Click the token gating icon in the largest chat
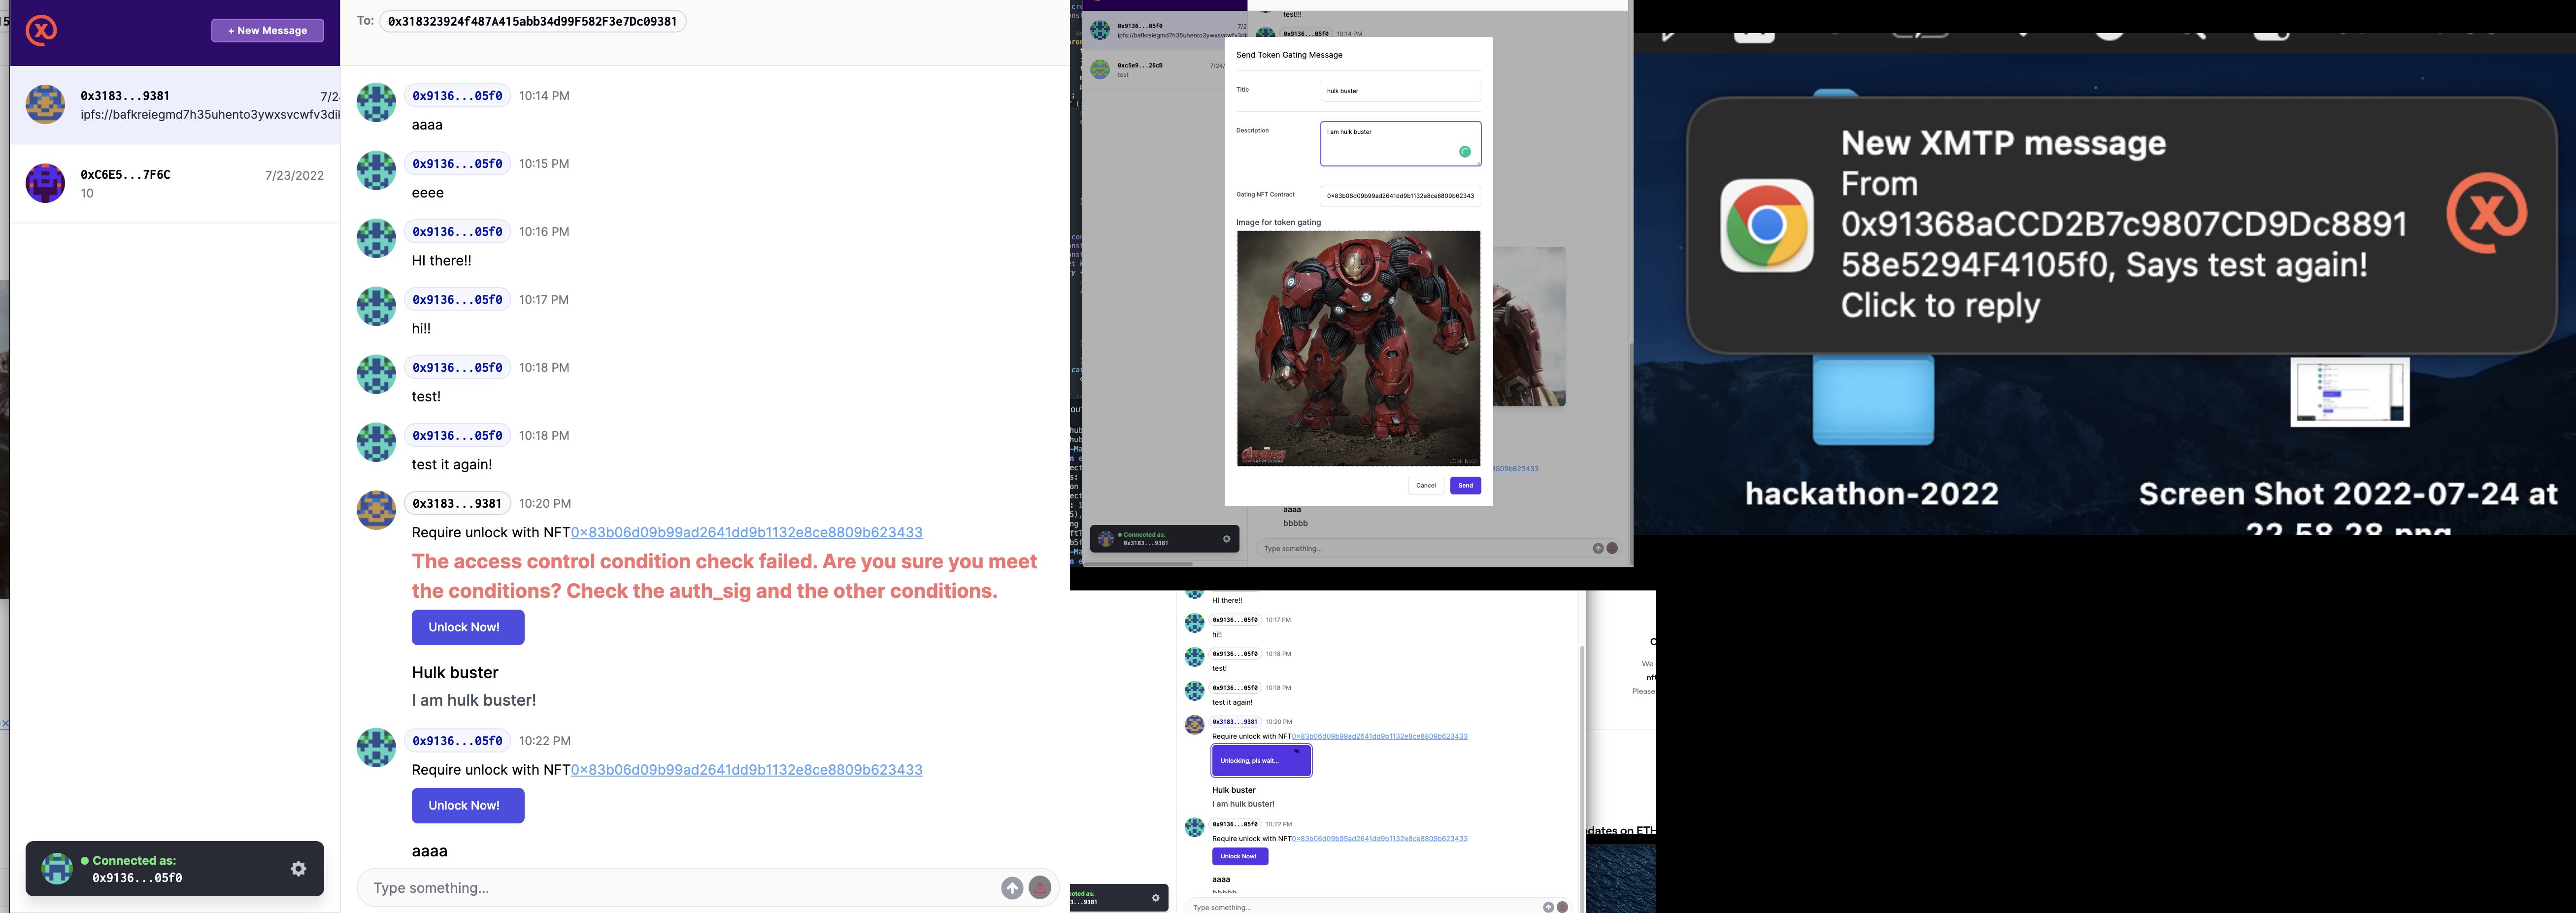Viewport: 2576px width, 913px height. pyautogui.click(x=1040, y=888)
